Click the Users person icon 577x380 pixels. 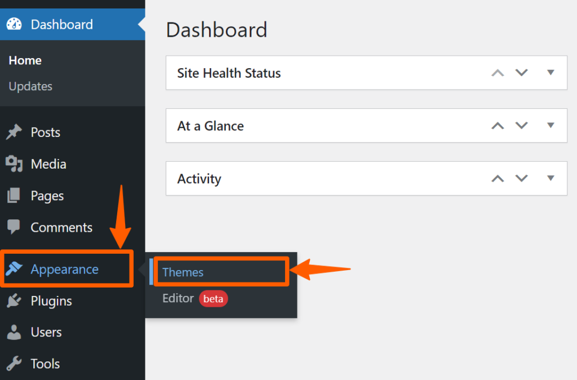click(x=14, y=333)
